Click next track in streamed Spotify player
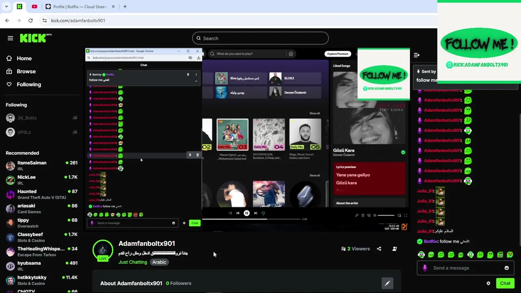Image resolution: width=521 pixels, height=293 pixels. [256, 213]
